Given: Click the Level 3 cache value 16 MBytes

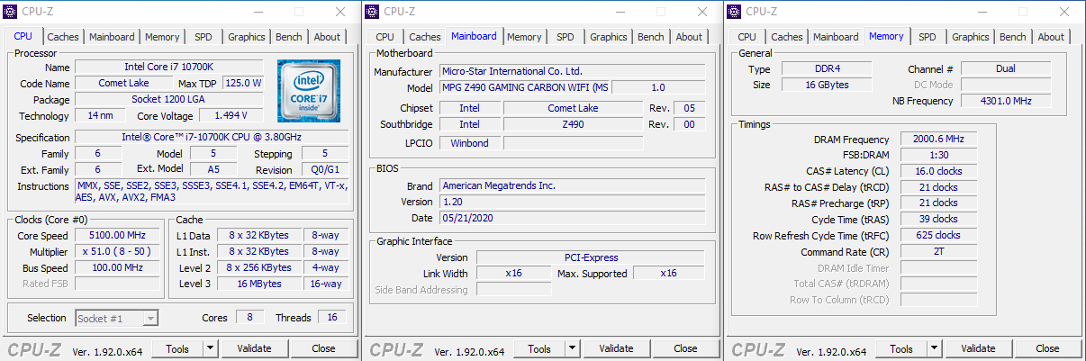Looking at the screenshot, I should 260,284.
